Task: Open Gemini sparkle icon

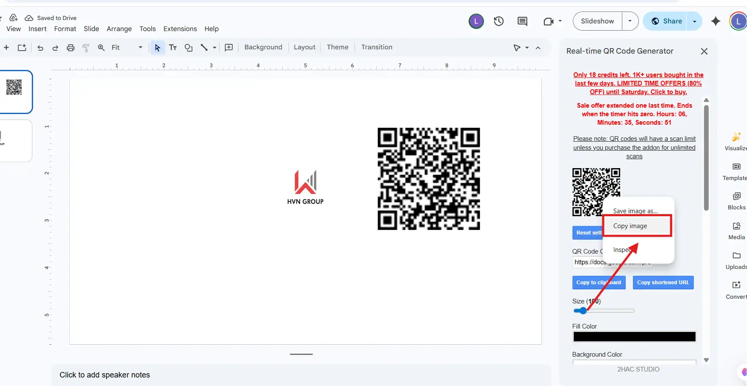Action: pyautogui.click(x=716, y=21)
